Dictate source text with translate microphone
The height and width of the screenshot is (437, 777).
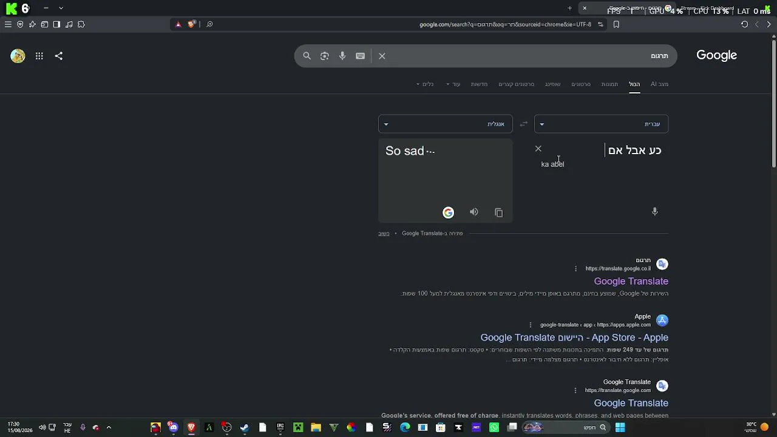(x=654, y=211)
